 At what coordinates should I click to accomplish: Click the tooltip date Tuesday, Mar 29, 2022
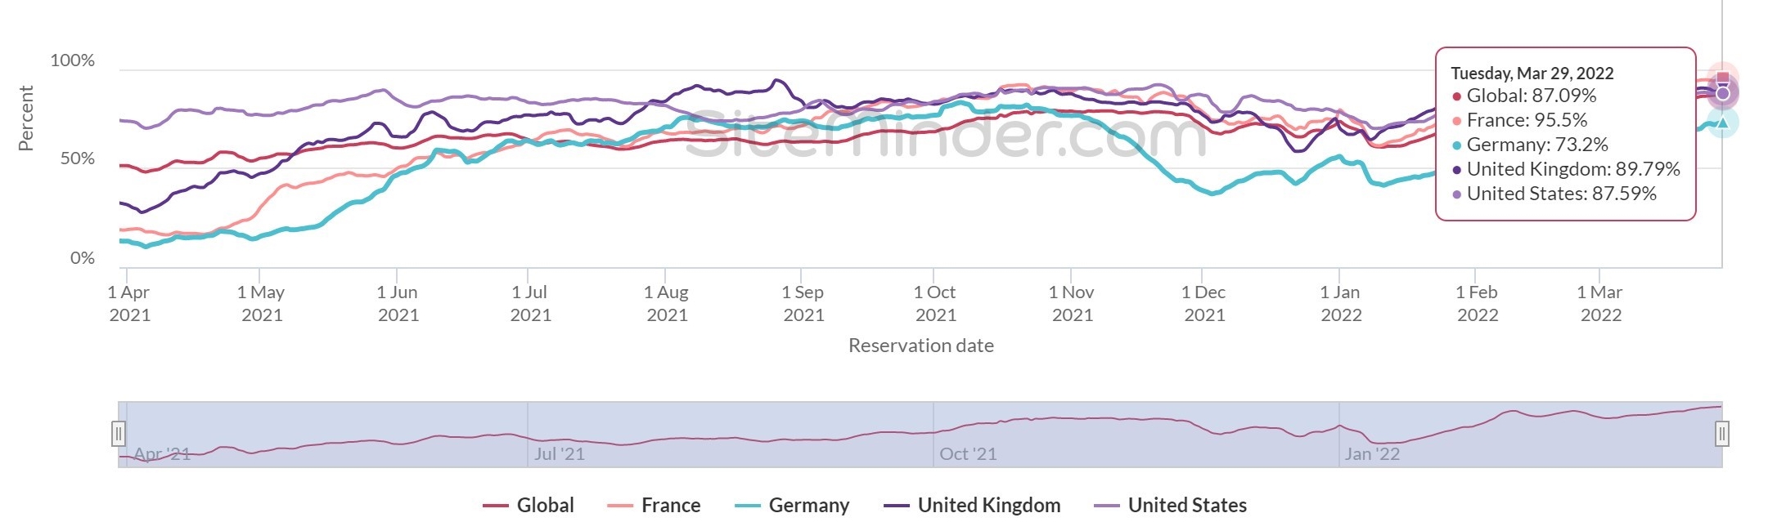[1532, 74]
